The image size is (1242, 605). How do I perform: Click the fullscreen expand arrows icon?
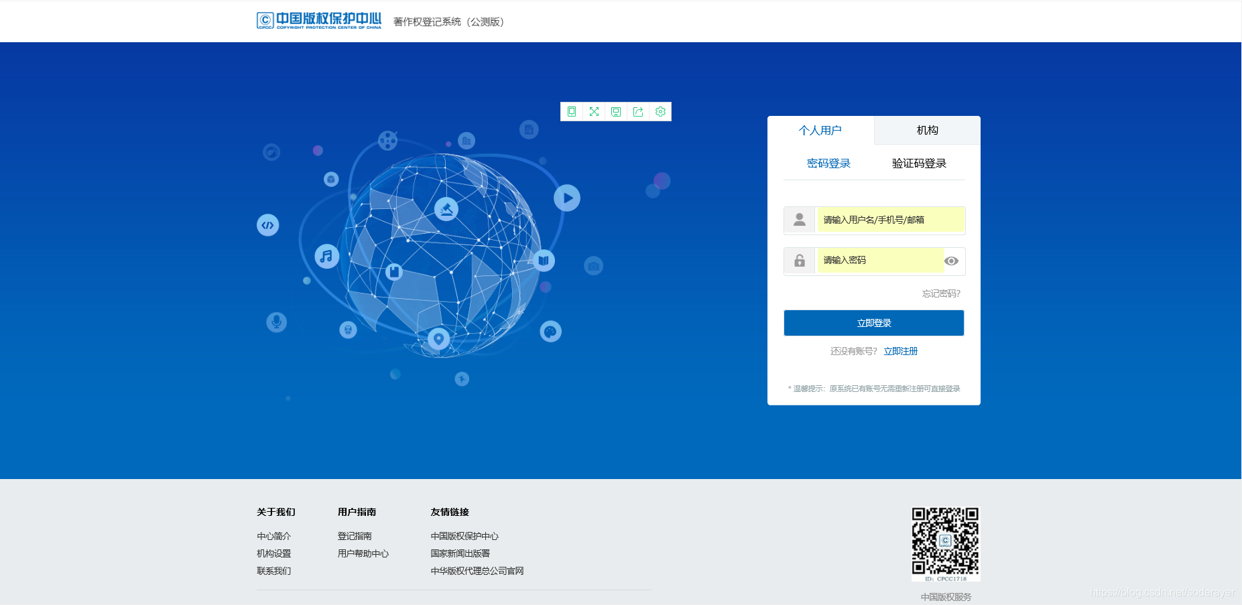594,112
